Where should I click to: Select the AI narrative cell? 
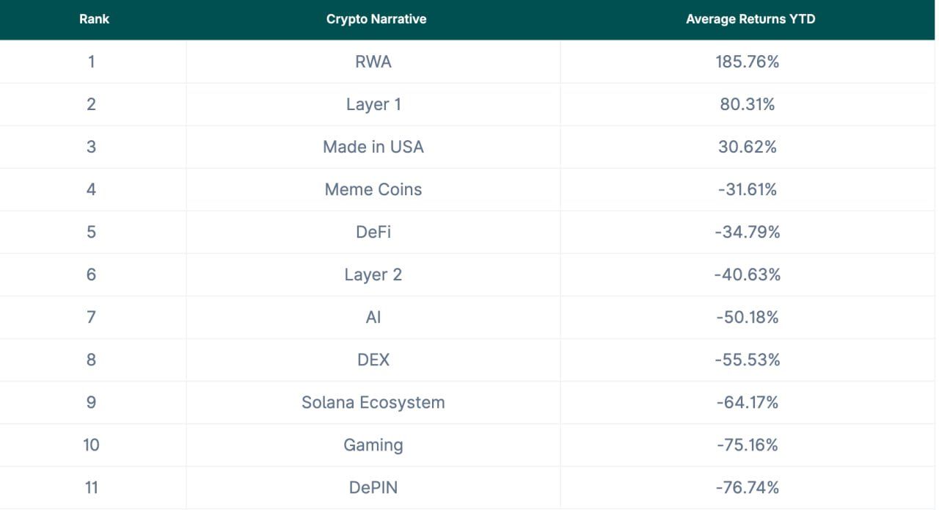click(373, 317)
